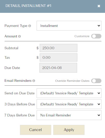Click the 3 Days Before Due chevron arrow
105x138 pixels.
coord(99,104)
